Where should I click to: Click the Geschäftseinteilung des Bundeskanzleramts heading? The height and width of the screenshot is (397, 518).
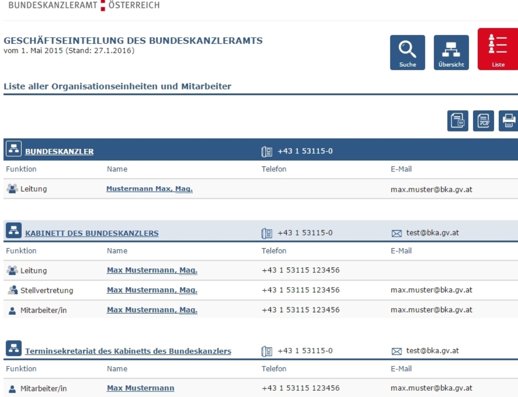(133, 40)
